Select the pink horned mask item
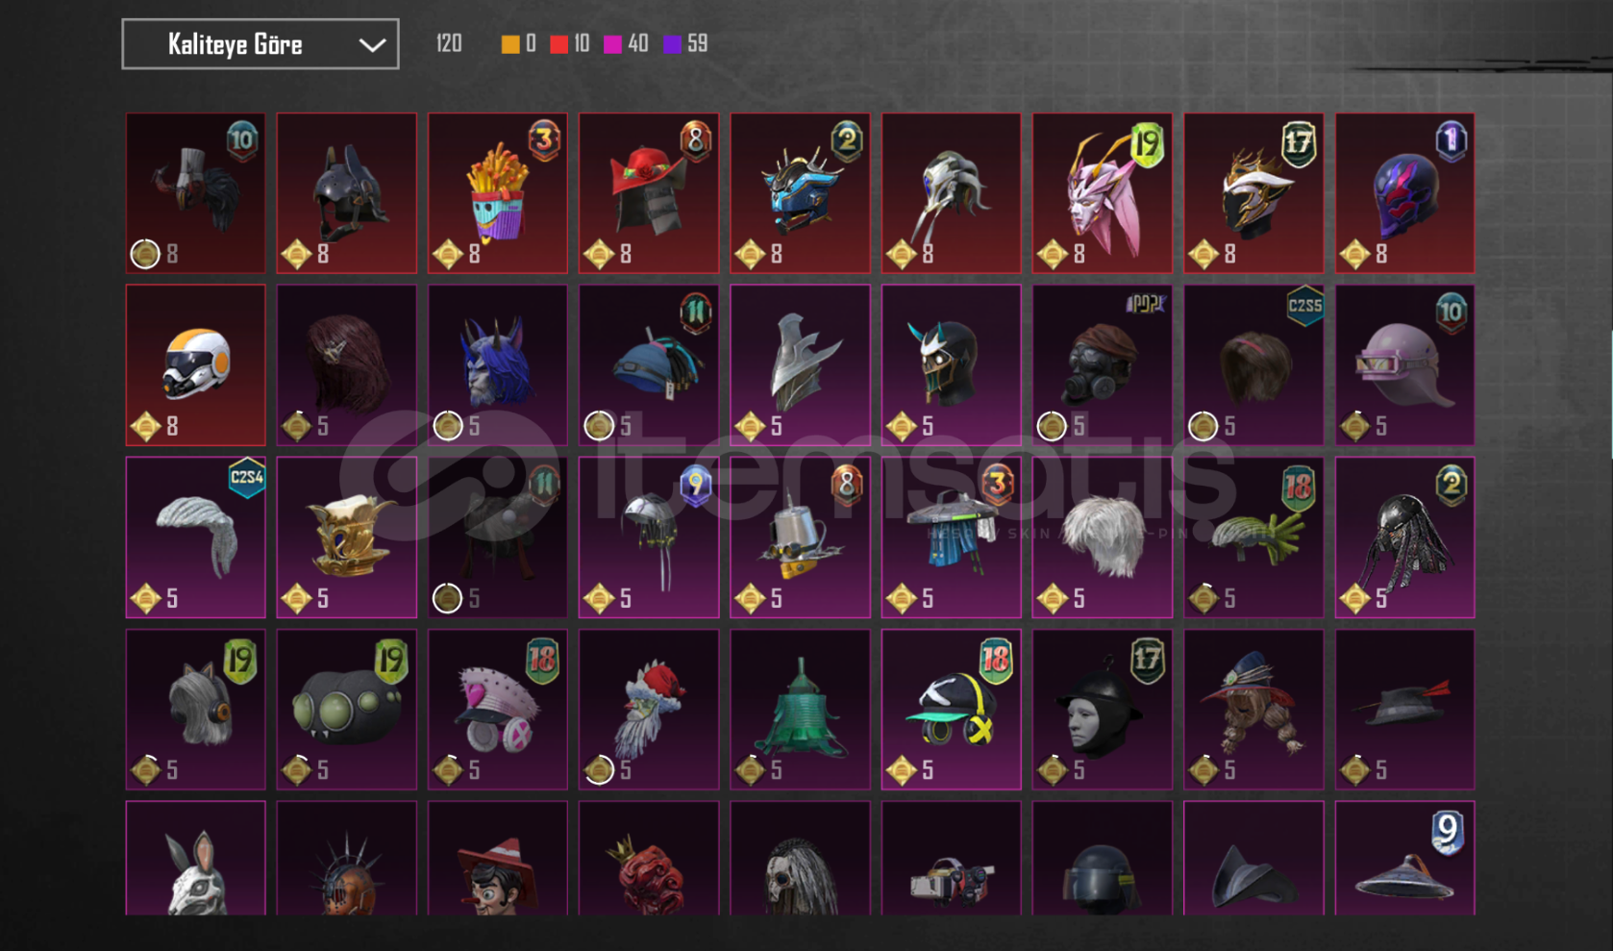 pos(1103,193)
